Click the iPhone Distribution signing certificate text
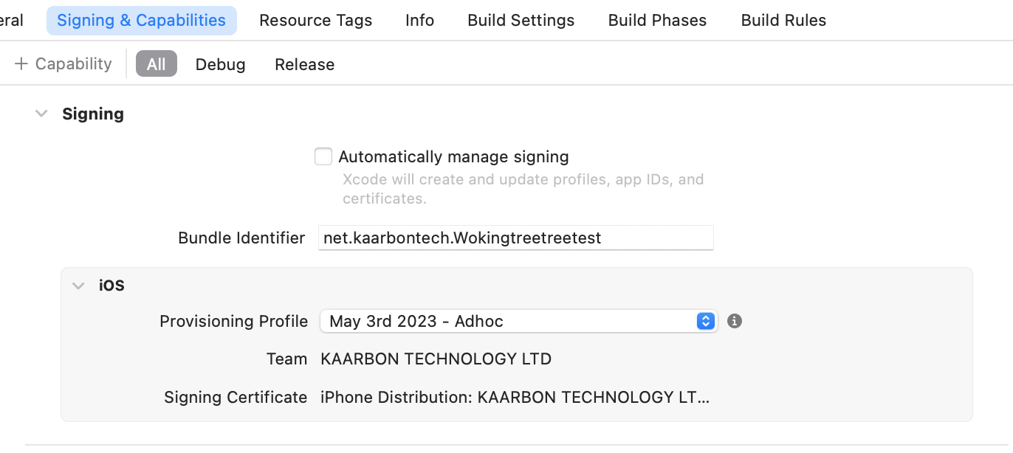Image resolution: width=1013 pixels, height=453 pixels. 515,398
